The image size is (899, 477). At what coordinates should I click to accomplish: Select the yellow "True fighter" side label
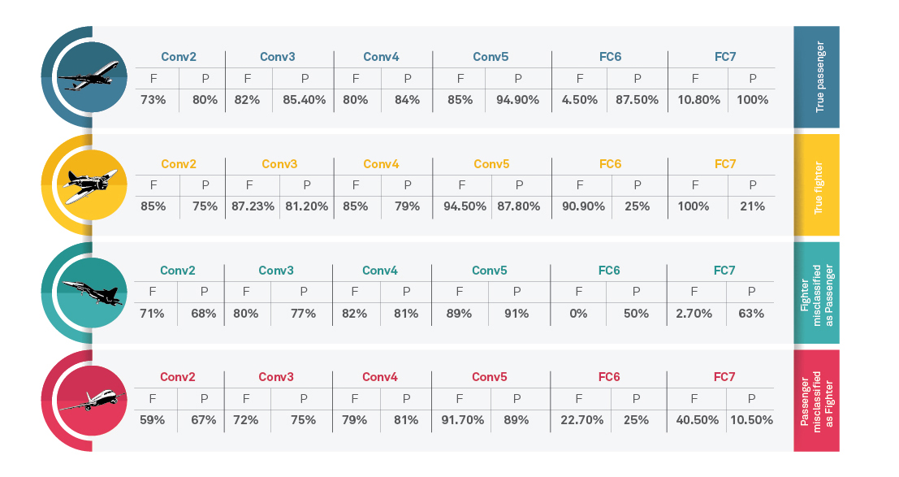[816, 184]
